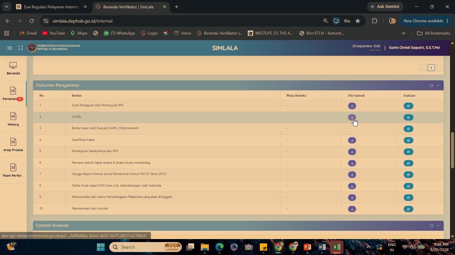Switch to Esai Regulasi Pelayaran browser tab
The height and width of the screenshot is (255, 455).
point(52,7)
